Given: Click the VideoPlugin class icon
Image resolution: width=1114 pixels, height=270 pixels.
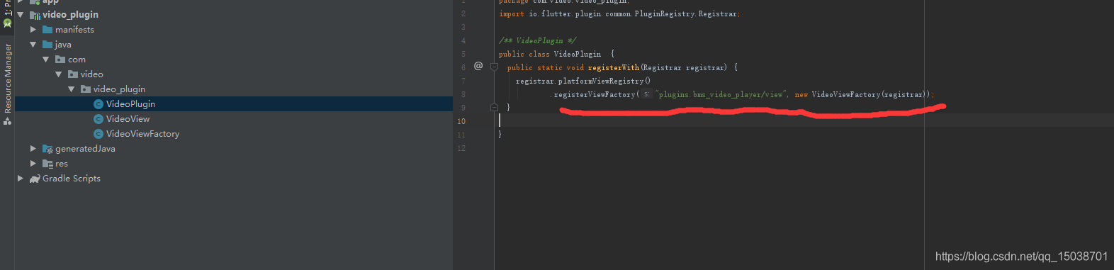Looking at the screenshot, I should point(99,104).
